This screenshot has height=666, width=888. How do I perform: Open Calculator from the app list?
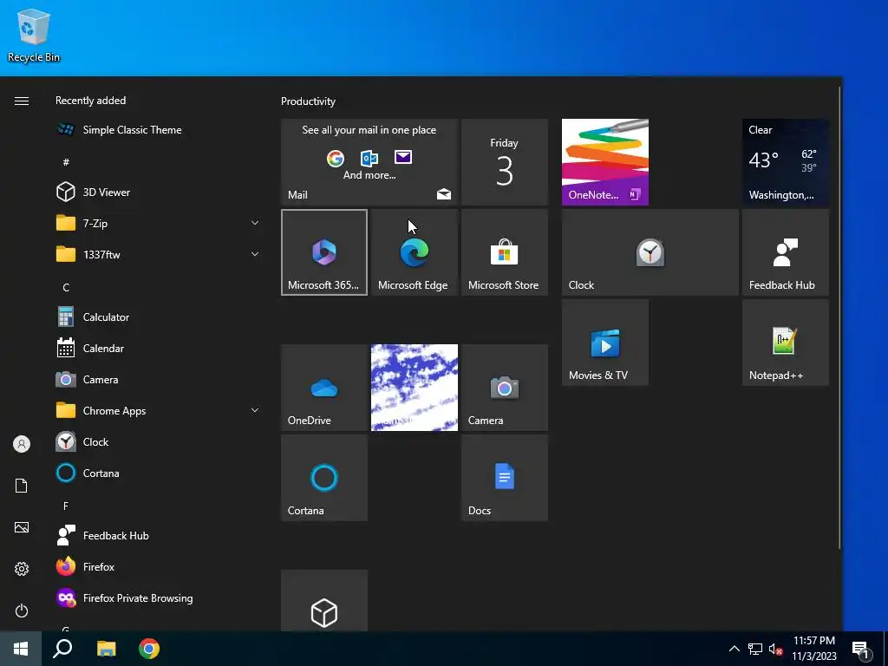(159, 317)
